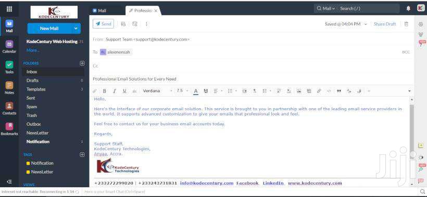
Task: Apply underline formatting
Action: coord(124,91)
